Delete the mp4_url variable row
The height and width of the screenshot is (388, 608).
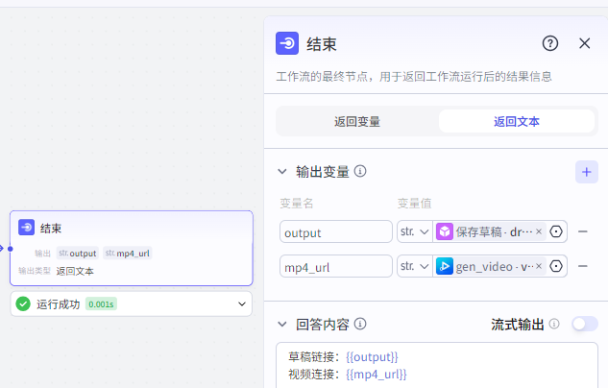tap(582, 266)
